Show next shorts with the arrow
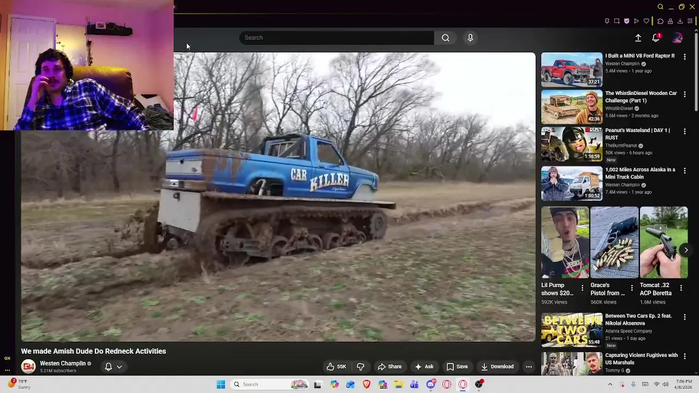The image size is (699, 393). coord(686,250)
